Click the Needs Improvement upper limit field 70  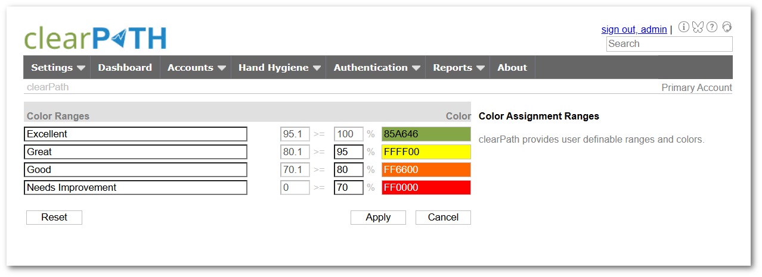[349, 187]
